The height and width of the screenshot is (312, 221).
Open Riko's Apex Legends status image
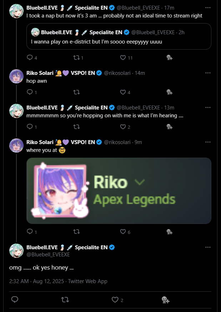pyautogui.click(x=119, y=191)
